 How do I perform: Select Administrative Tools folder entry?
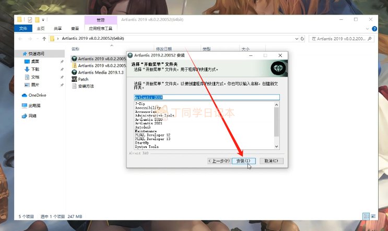tap(155, 115)
